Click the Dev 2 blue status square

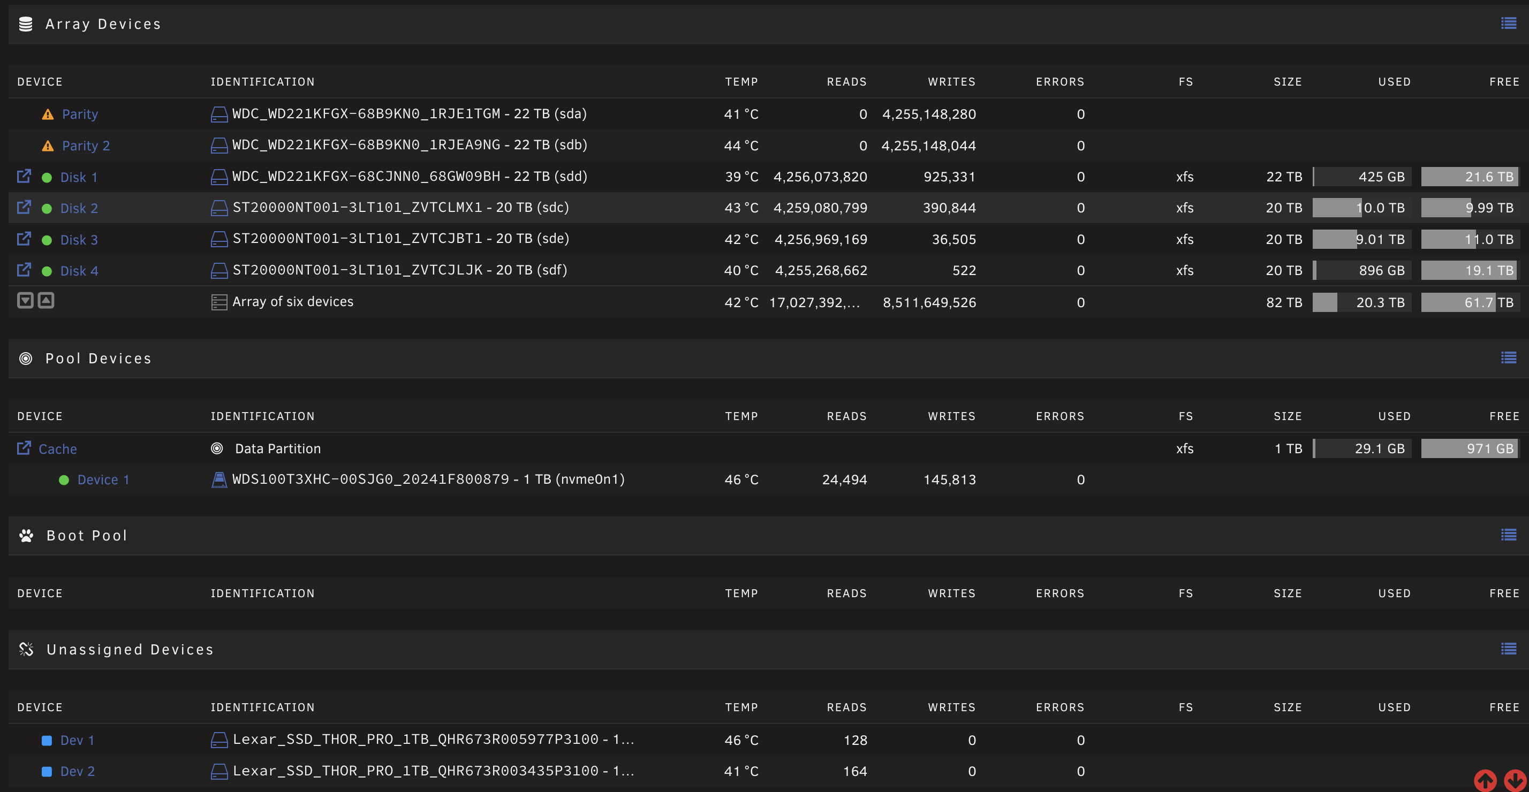[x=47, y=771]
